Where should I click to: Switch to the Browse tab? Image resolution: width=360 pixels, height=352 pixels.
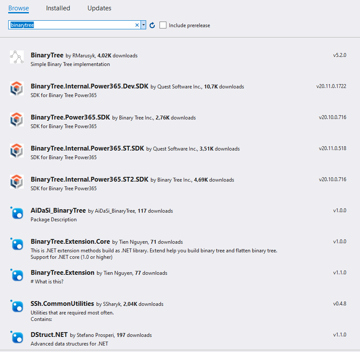[19, 8]
